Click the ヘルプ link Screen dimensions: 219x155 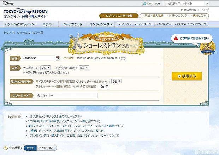(205, 10)
